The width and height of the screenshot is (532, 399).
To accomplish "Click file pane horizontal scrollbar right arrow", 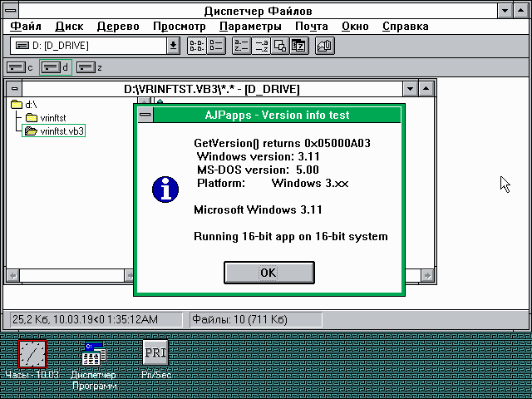I will 427,275.
